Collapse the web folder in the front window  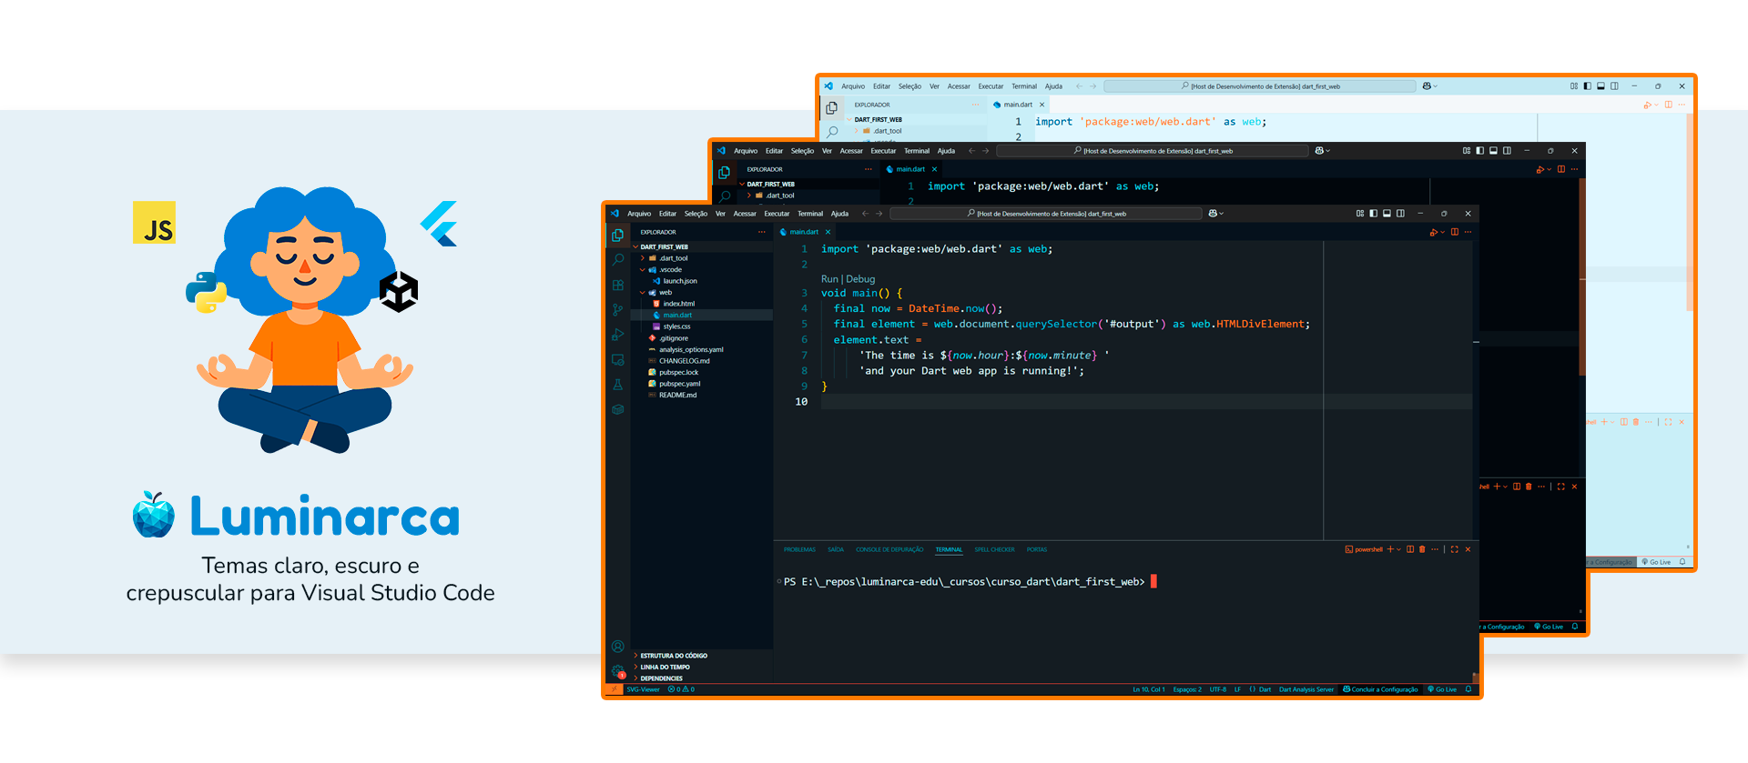pyautogui.click(x=702, y=292)
